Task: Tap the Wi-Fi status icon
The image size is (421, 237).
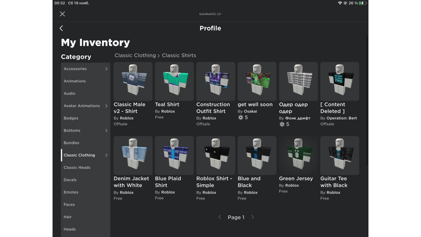Action: coord(340,3)
